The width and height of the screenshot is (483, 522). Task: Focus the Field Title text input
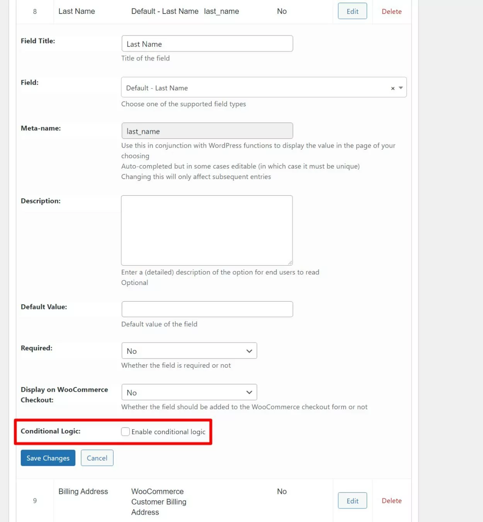coord(207,44)
